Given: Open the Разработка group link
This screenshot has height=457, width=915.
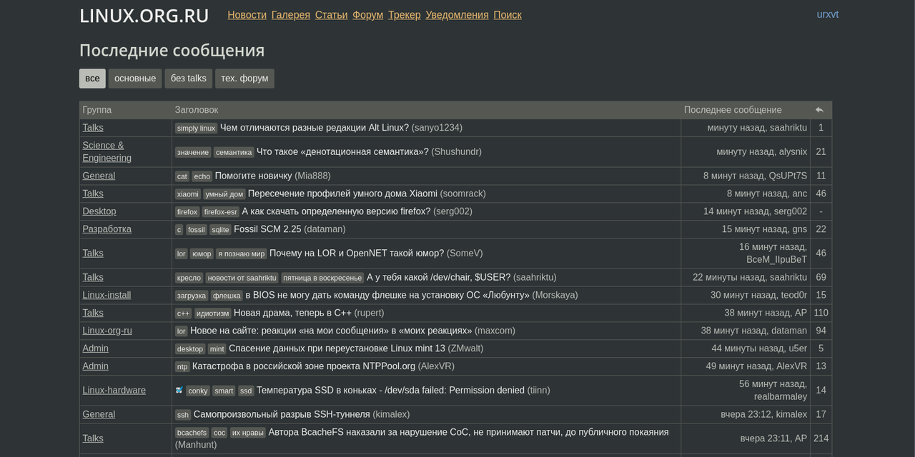Looking at the screenshot, I should 107,229.
